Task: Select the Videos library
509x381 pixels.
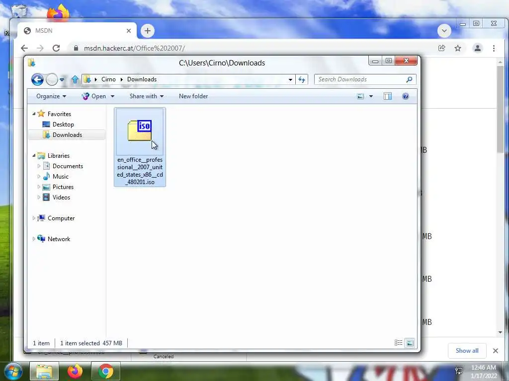Action: (x=61, y=197)
